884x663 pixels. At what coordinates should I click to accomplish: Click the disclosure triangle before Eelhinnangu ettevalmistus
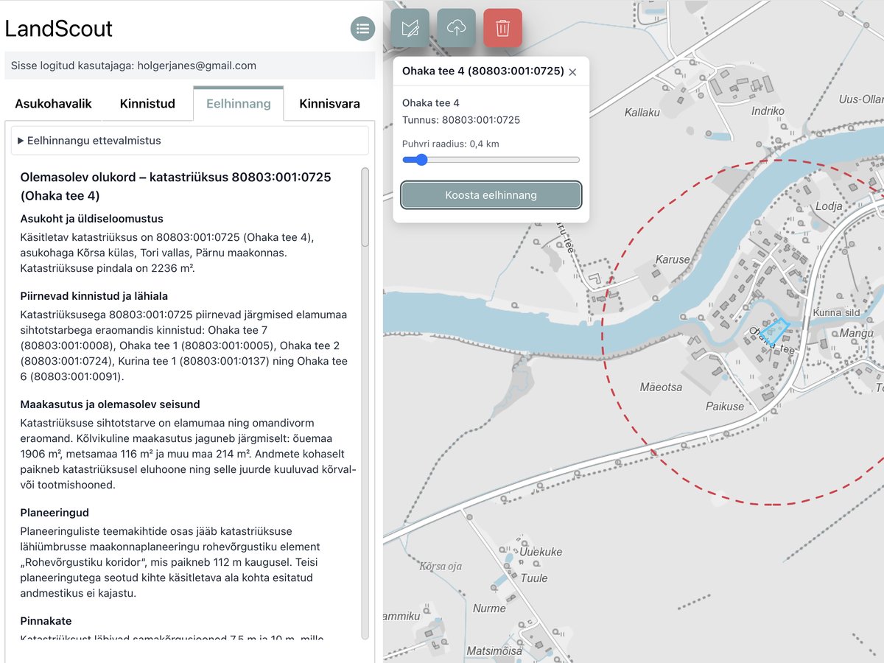(x=21, y=141)
